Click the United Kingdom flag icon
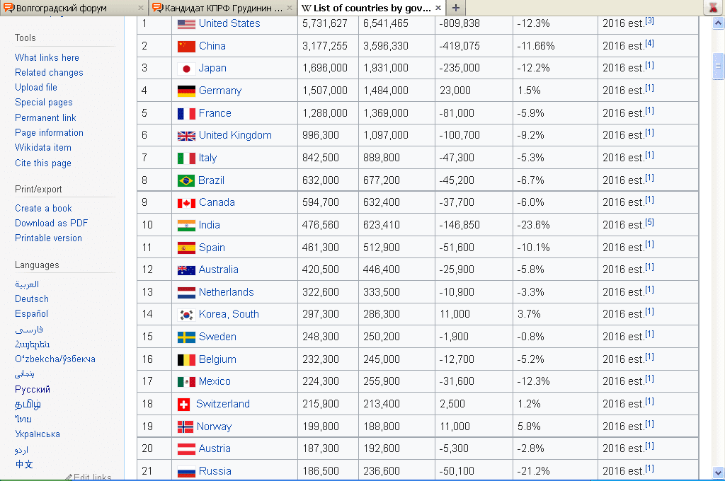Screen dimensions: 725x481 click(186, 136)
